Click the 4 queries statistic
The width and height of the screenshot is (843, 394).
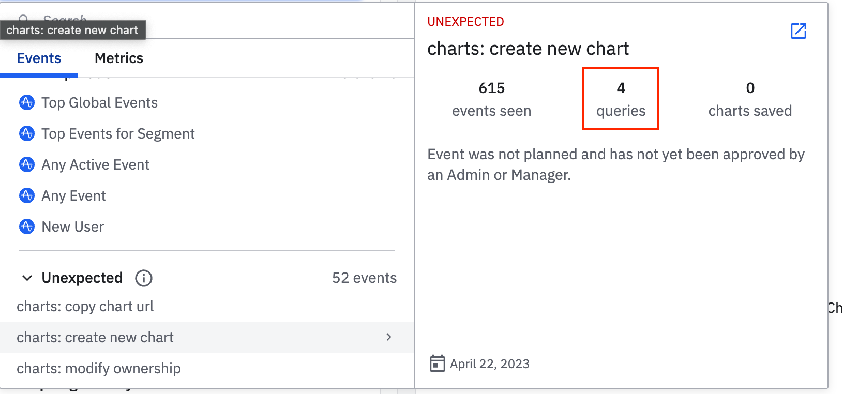coord(621,99)
